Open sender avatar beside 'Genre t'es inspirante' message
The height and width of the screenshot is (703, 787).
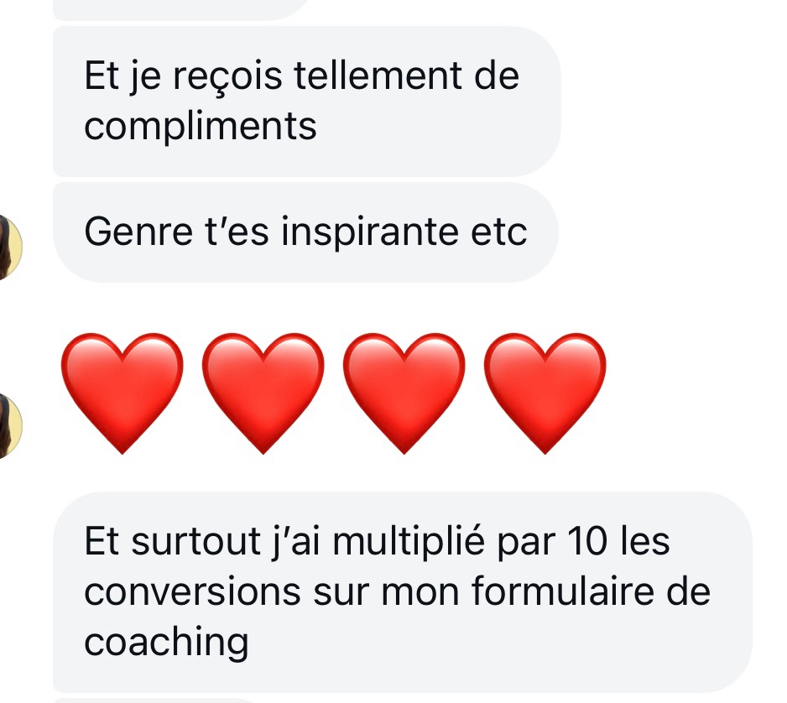[x=9, y=247]
